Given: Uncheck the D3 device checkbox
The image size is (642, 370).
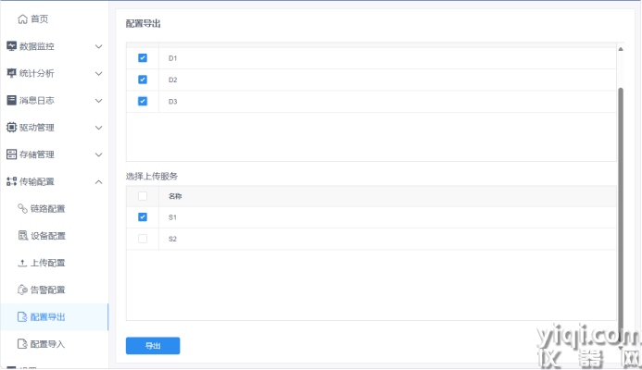Looking at the screenshot, I should (143, 101).
